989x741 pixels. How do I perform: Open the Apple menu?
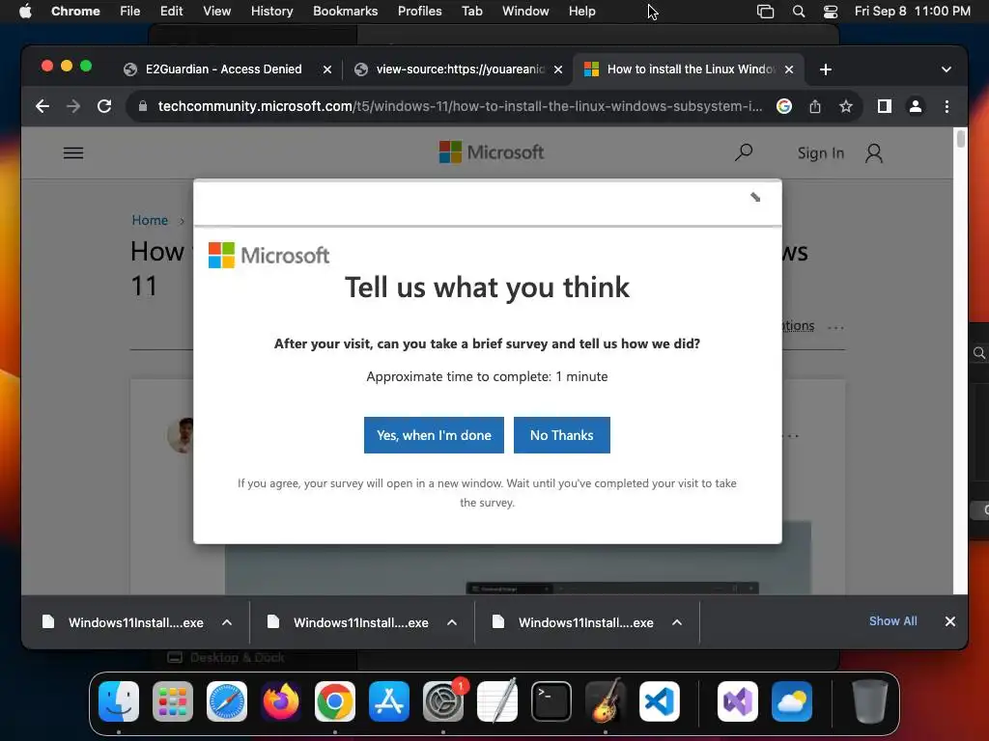coord(25,12)
